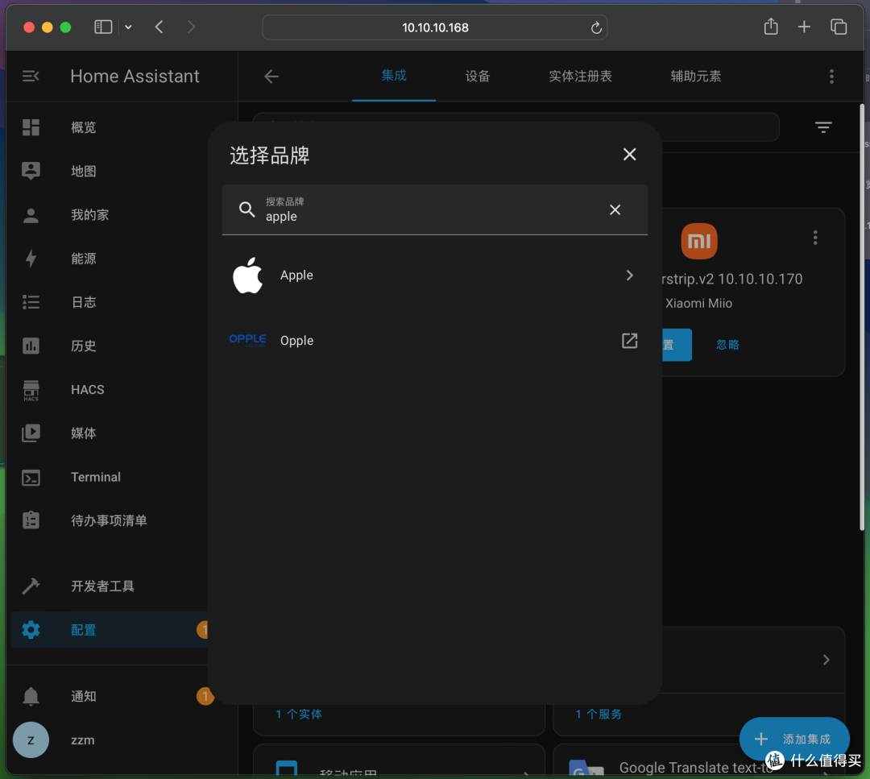Collapse the Home Assistant sidebar menu
Screen dimensions: 870x779
[31, 76]
